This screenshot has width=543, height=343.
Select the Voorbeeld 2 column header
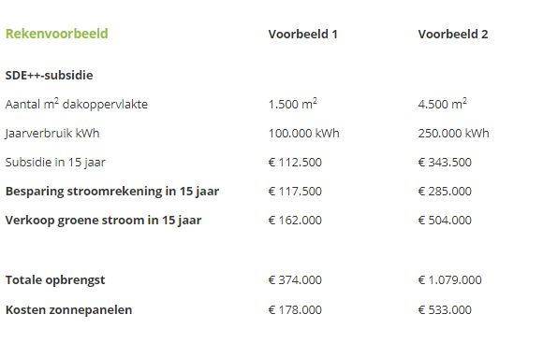pos(452,34)
